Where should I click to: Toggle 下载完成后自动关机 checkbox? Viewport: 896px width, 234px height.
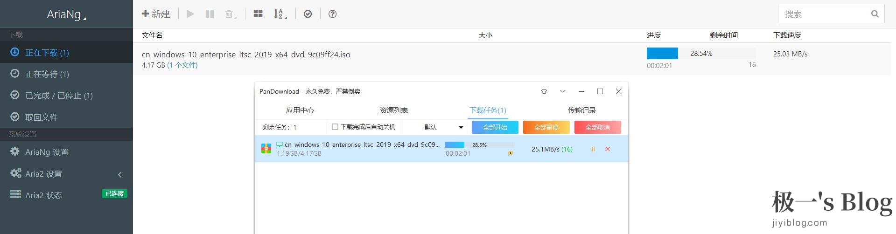335,127
